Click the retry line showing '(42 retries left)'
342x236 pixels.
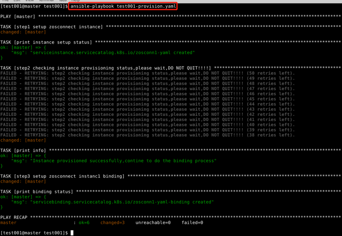pyautogui.click(x=147, y=114)
